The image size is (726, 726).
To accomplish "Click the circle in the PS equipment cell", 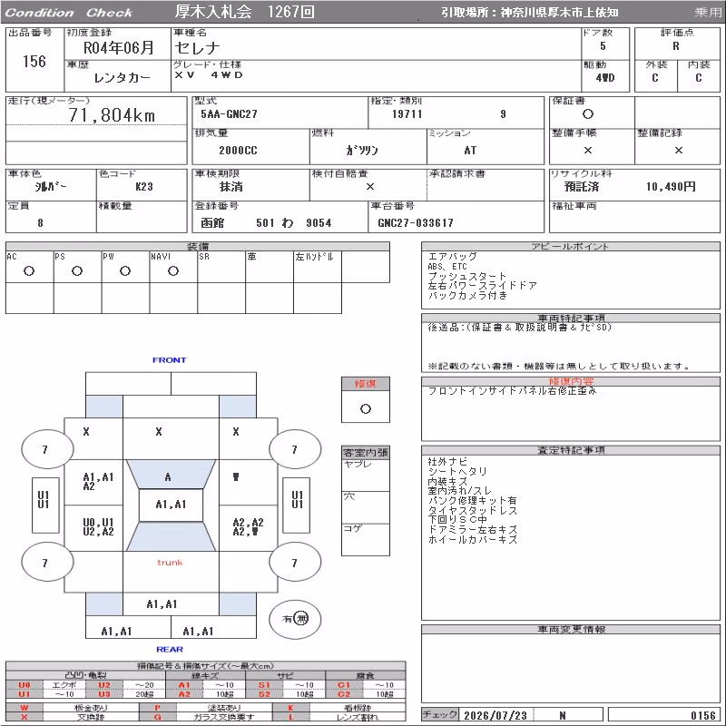I will click(x=77, y=270).
